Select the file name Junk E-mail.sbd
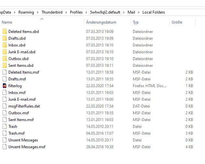The width and height of the screenshot is (205, 164). coord(22,52)
